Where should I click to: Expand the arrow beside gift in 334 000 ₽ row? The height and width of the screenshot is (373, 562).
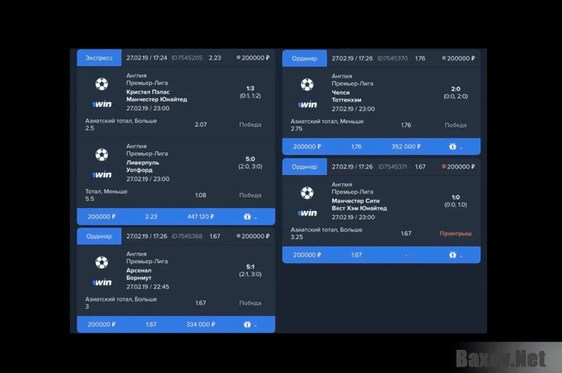(256, 325)
